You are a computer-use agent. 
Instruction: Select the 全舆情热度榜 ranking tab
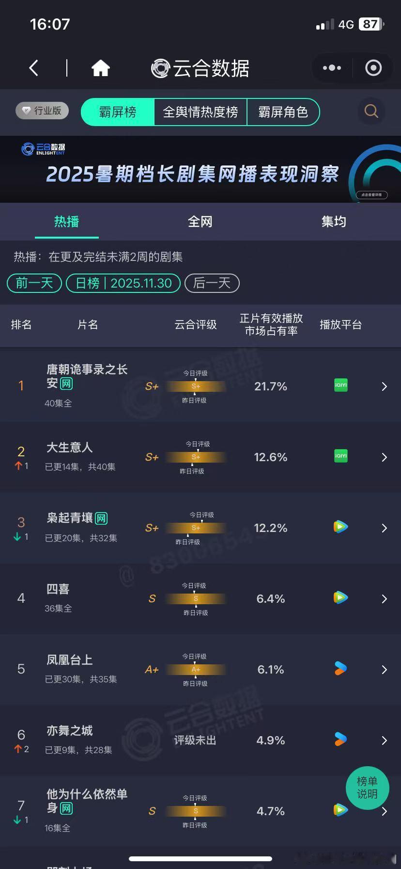[x=200, y=112]
